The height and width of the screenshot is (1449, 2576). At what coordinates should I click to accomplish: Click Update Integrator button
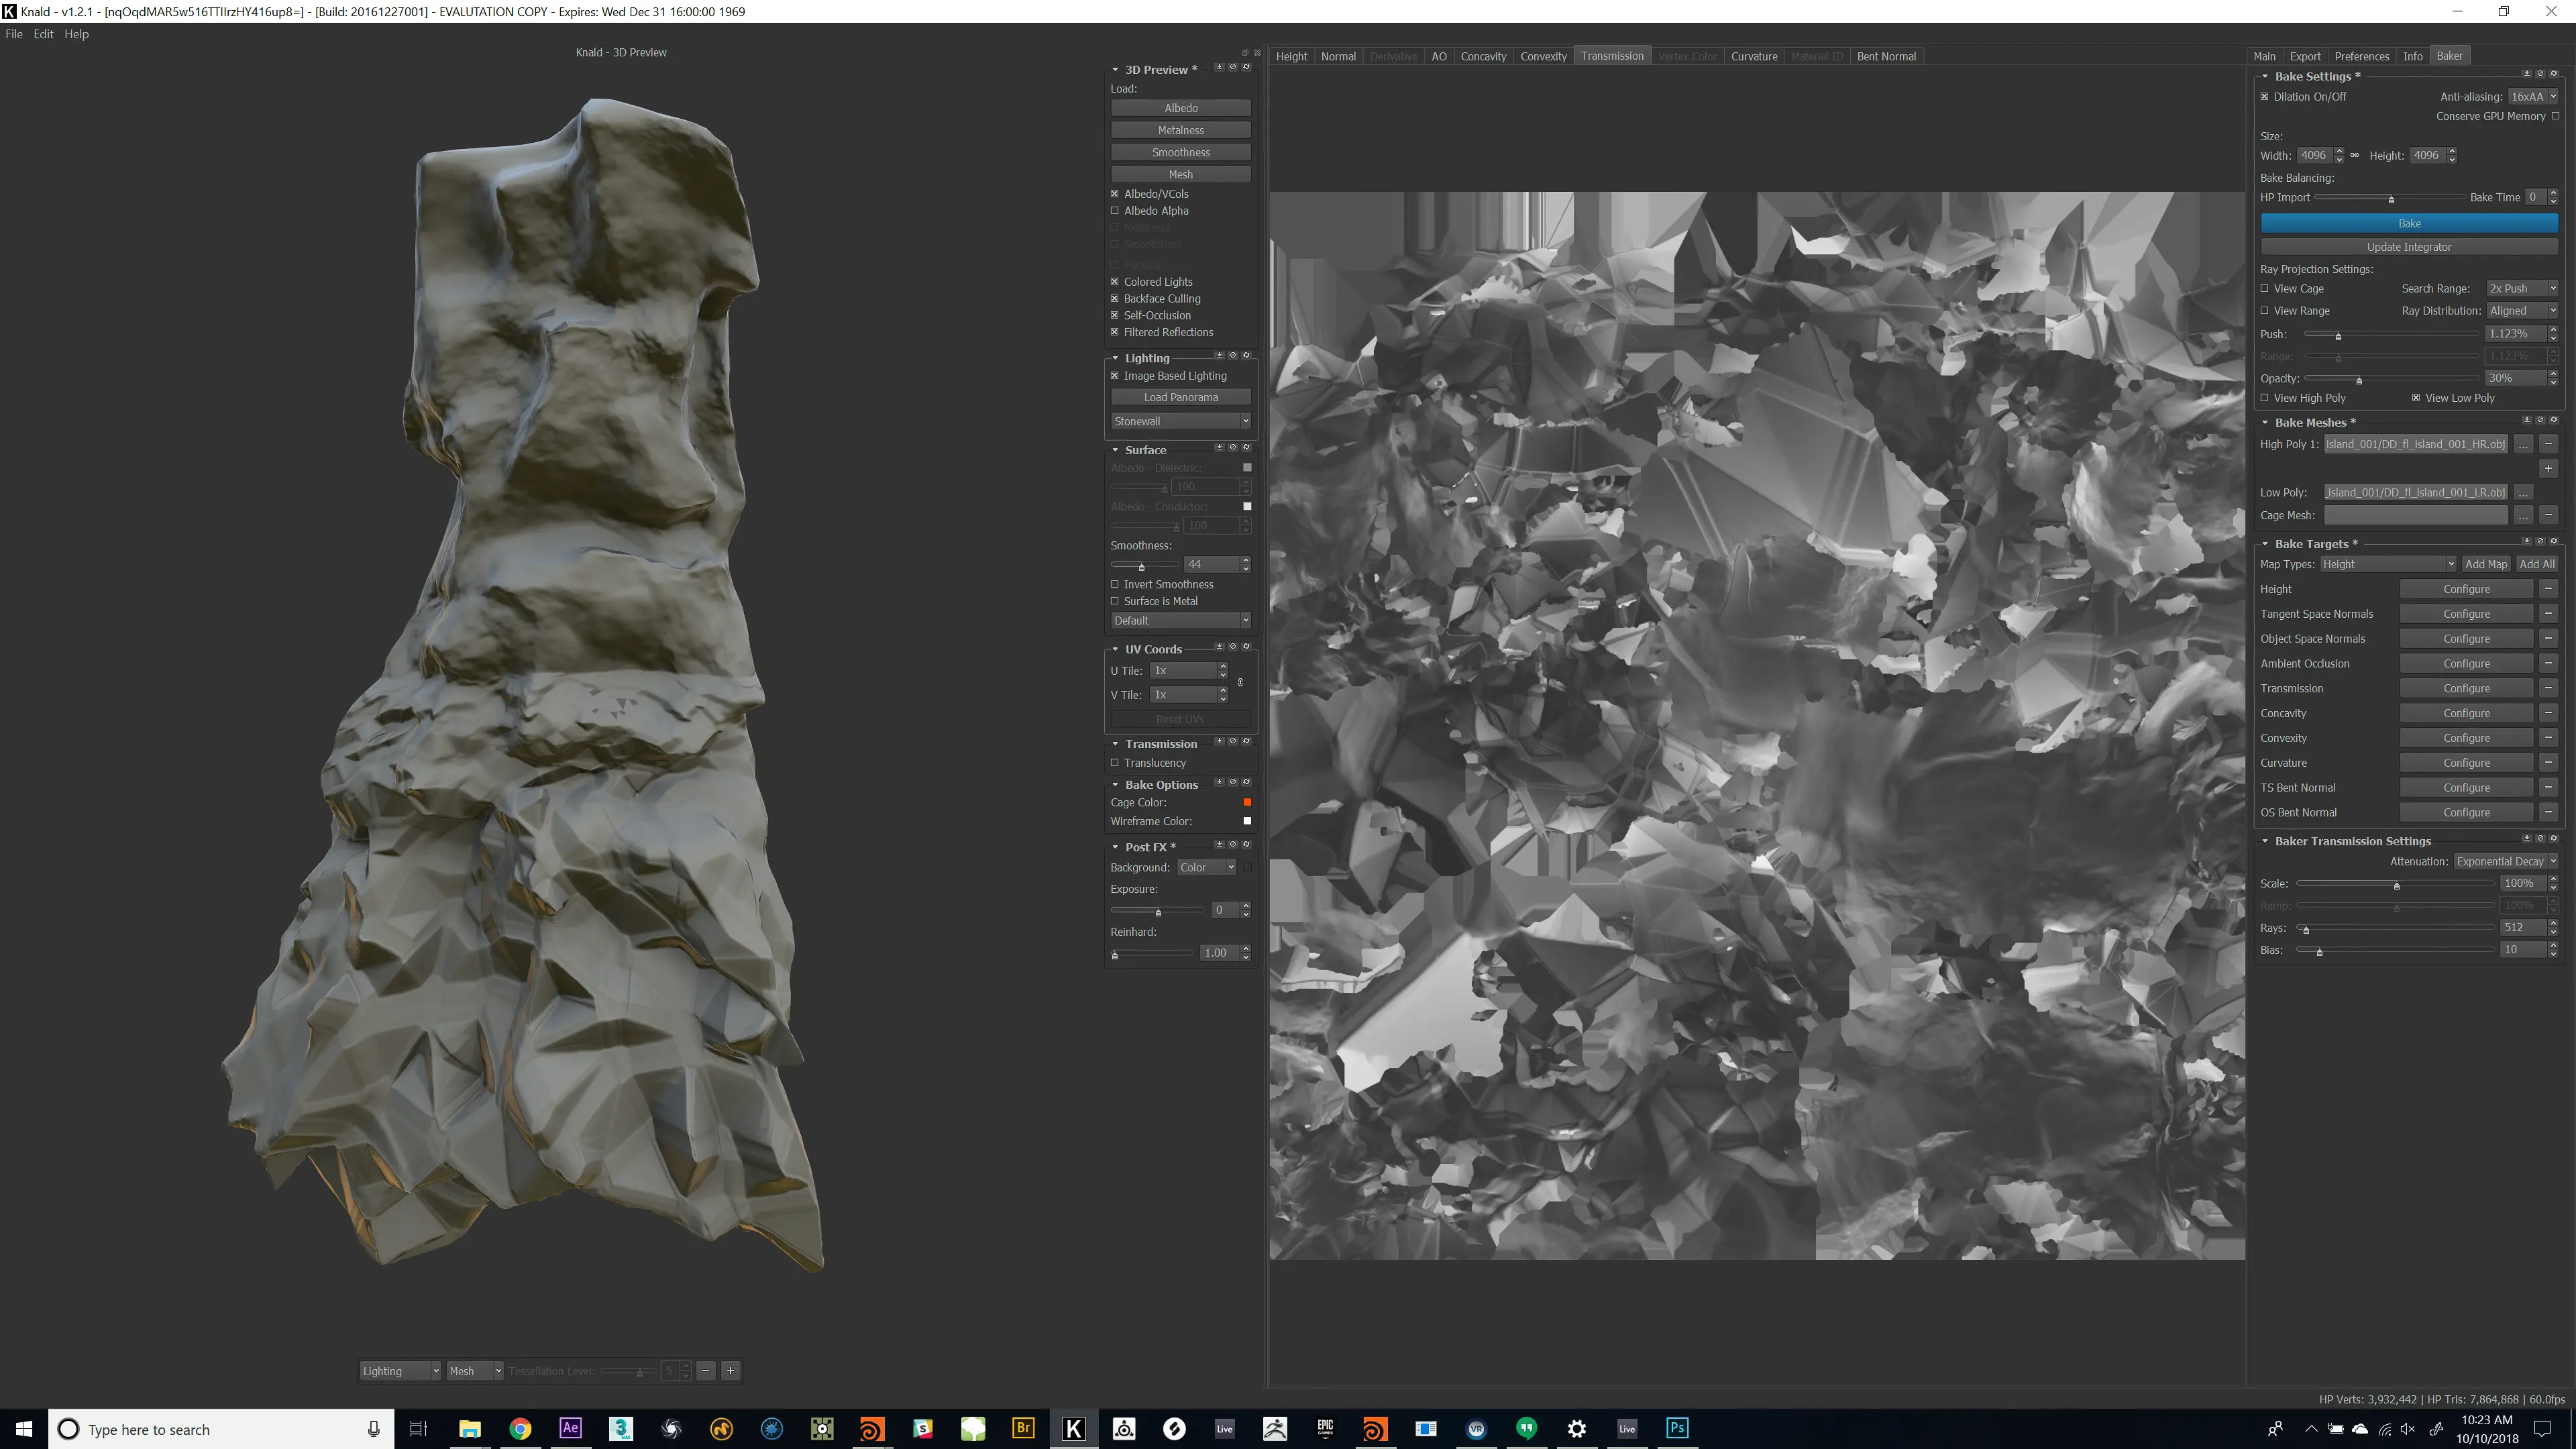[2409, 247]
